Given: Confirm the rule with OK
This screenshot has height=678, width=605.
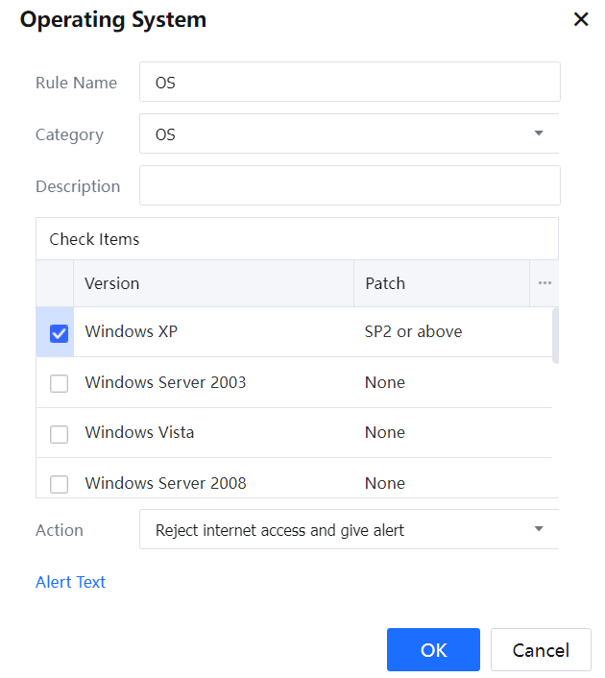Looking at the screenshot, I should 433,650.
